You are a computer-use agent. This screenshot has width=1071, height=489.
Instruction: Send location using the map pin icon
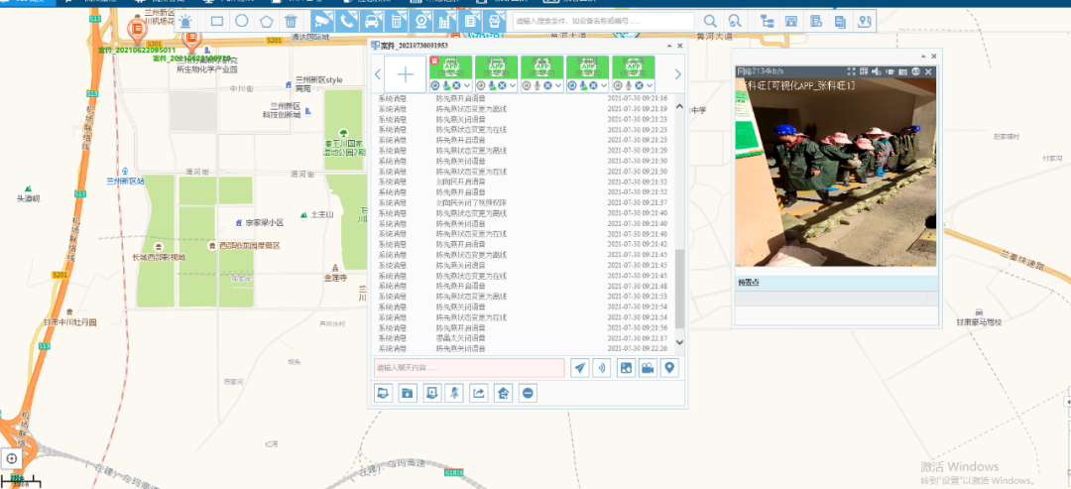pos(670,368)
